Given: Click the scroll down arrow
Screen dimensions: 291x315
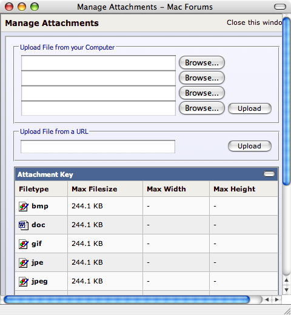Looking at the screenshot, I should tap(287, 290).
